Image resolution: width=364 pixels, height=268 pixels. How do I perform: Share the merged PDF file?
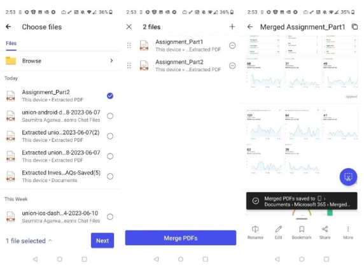(x=325, y=229)
